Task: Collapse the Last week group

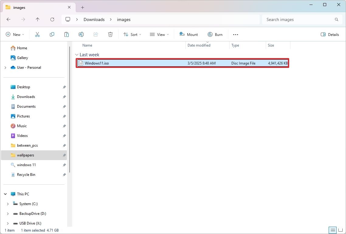Action: (x=77, y=54)
